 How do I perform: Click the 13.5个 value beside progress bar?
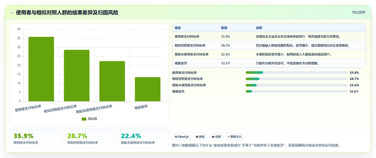(354, 91)
